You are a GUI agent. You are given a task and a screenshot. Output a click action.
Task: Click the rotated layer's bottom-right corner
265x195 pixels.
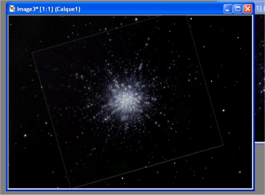(223, 145)
